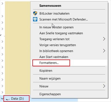The width and height of the screenshot is (111, 102).
Task: Expand the topmost tree chevron in sidebar
Action: point(2,4)
